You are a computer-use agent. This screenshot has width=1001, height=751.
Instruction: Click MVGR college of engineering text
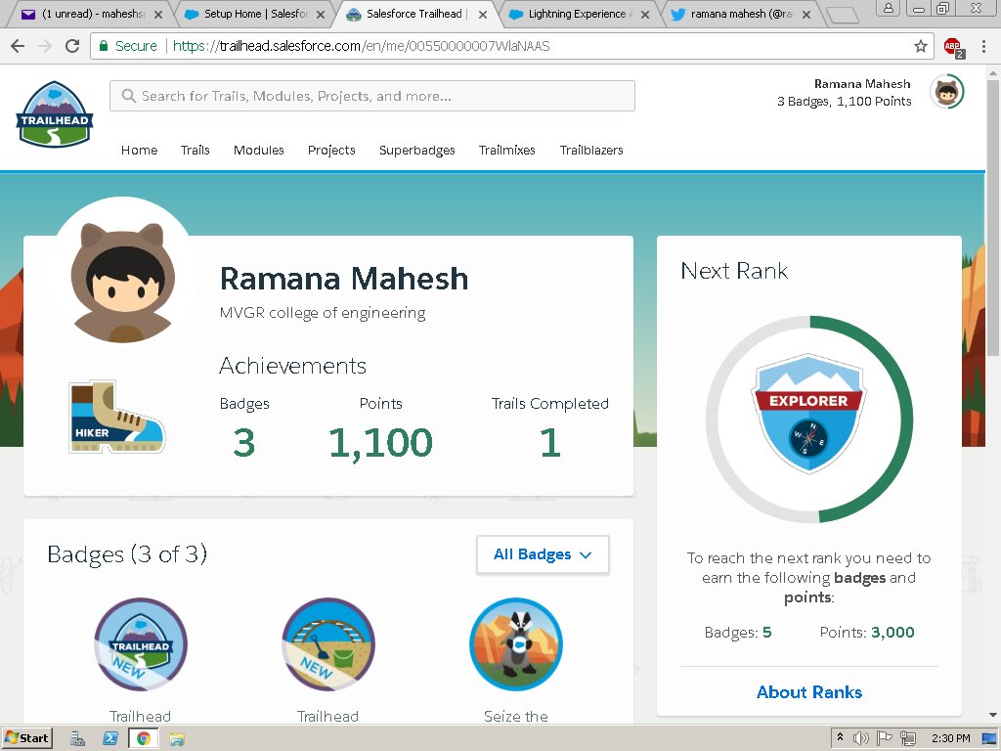(x=323, y=313)
